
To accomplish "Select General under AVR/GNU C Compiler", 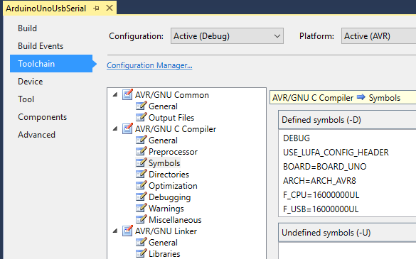I will 163,140.
